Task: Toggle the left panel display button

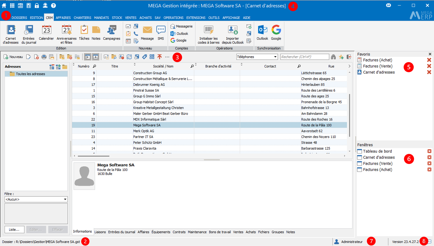Action: [x=87, y=57]
